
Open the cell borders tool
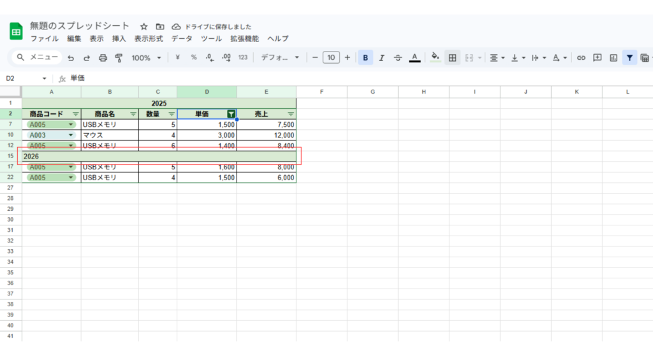452,58
